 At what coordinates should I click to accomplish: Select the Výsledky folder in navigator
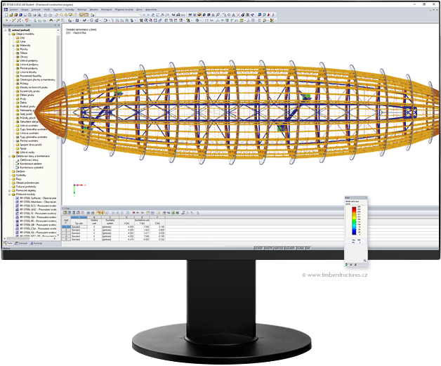21,175
